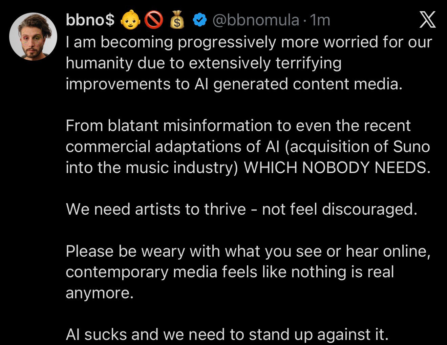Open the bbno$ profile avatar photo
Screen dimensions: 447x345
coord(33,37)
